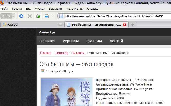Click the Fast Dial tab favicon
Viewport: 171px width, 106px height.
pyautogui.click(x=4, y=25)
